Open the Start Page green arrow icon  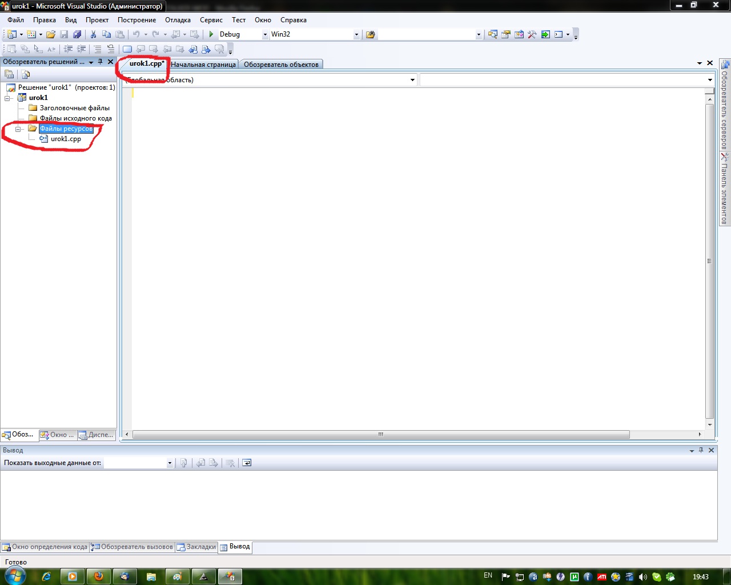pyautogui.click(x=545, y=34)
